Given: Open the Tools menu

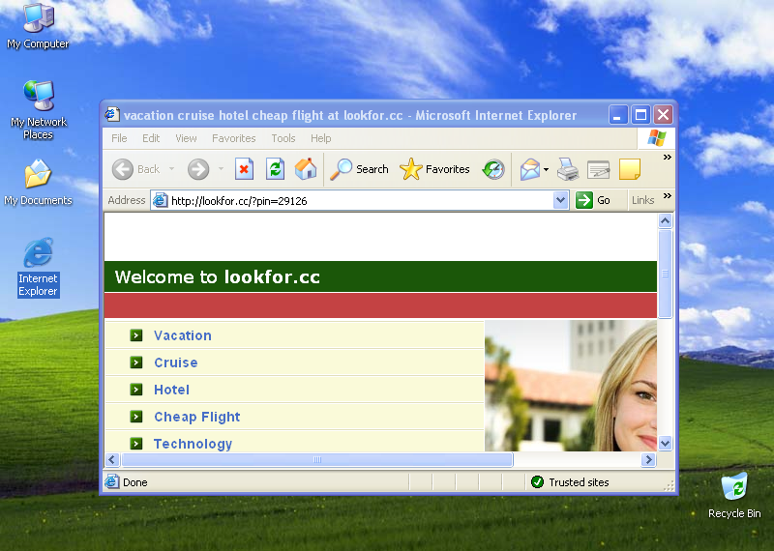Looking at the screenshot, I should click(x=283, y=138).
